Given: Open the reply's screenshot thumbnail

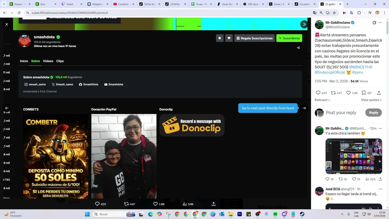Looking at the screenshot, I should pyautogui.click(x=354, y=156).
